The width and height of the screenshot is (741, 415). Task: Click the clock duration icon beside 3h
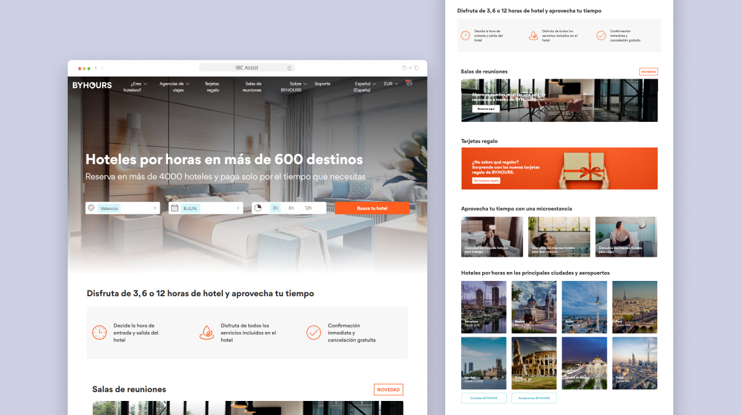257,208
